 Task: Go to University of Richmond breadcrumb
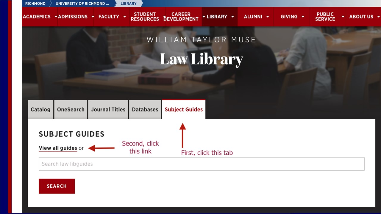82,4
